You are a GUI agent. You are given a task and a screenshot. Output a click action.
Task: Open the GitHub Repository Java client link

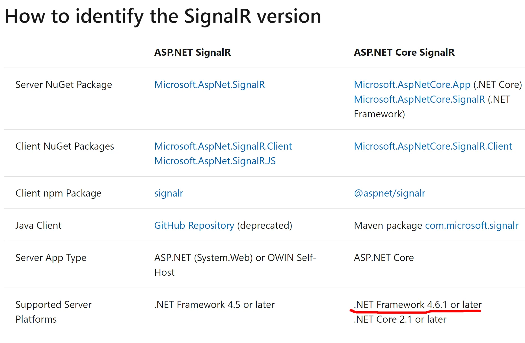194,225
